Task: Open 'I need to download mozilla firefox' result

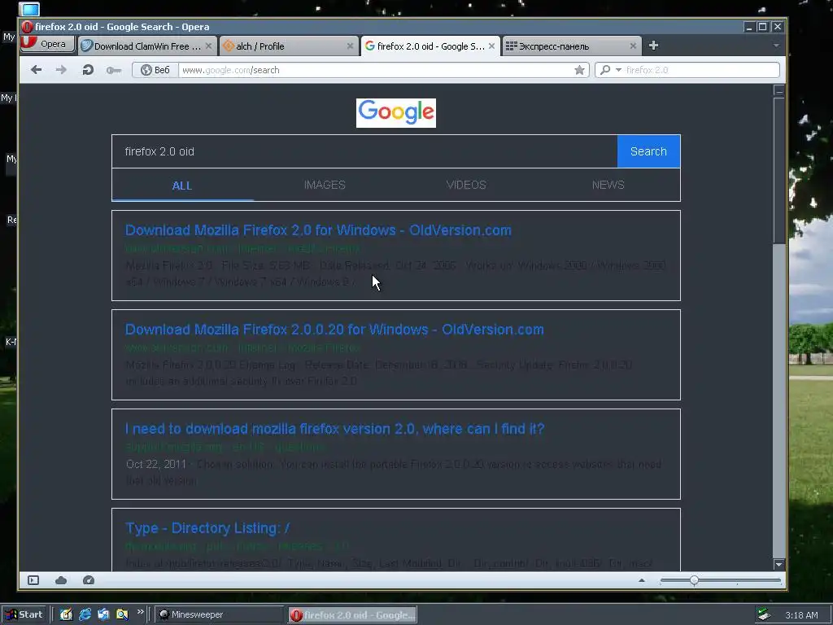Action: click(x=334, y=429)
